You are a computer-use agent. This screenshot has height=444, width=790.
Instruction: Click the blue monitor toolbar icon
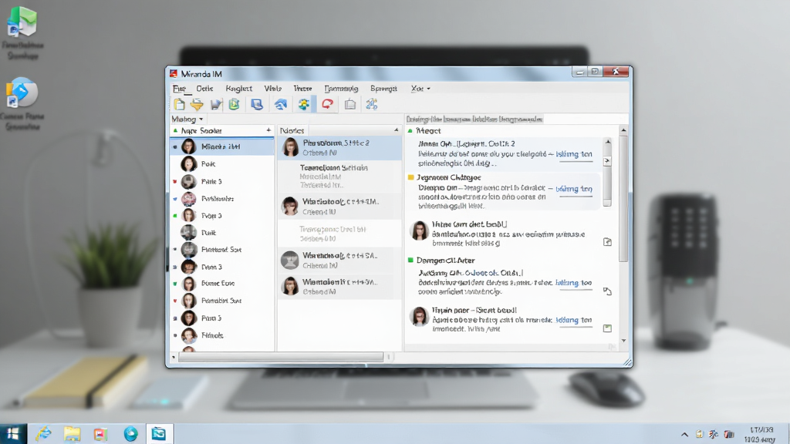(257, 104)
